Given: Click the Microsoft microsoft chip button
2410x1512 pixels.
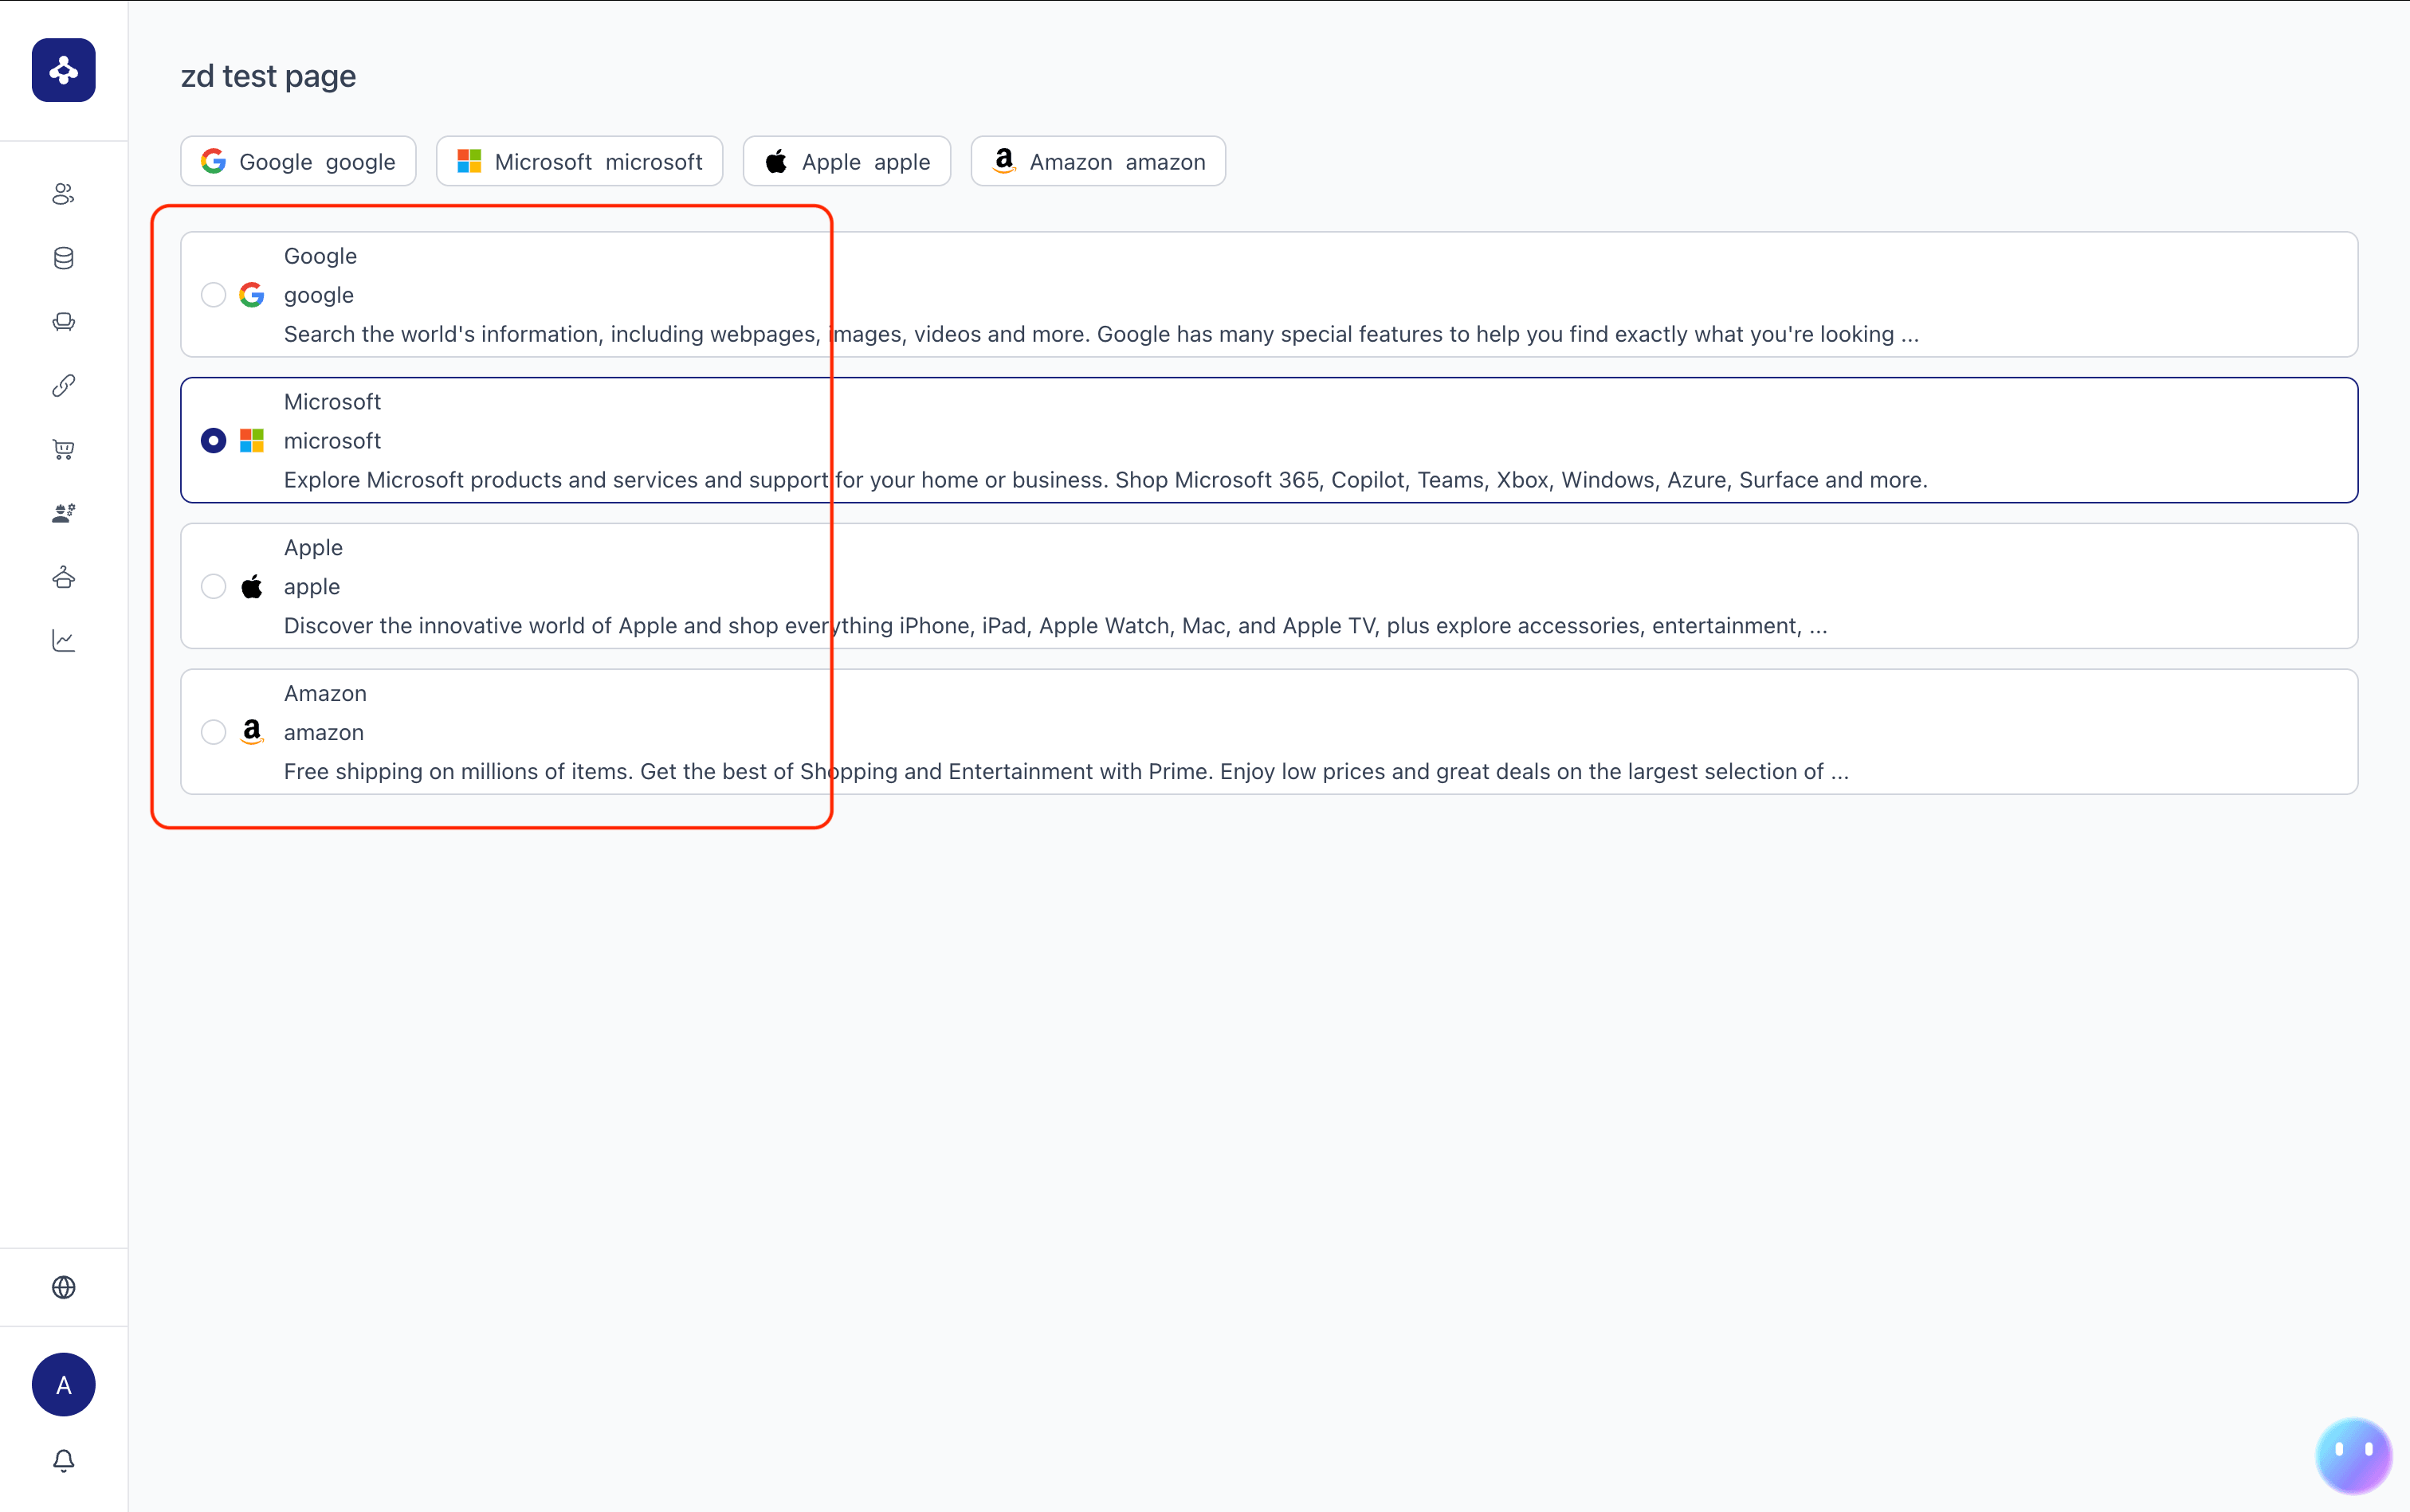Looking at the screenshot, I should [x=579, y=161].
